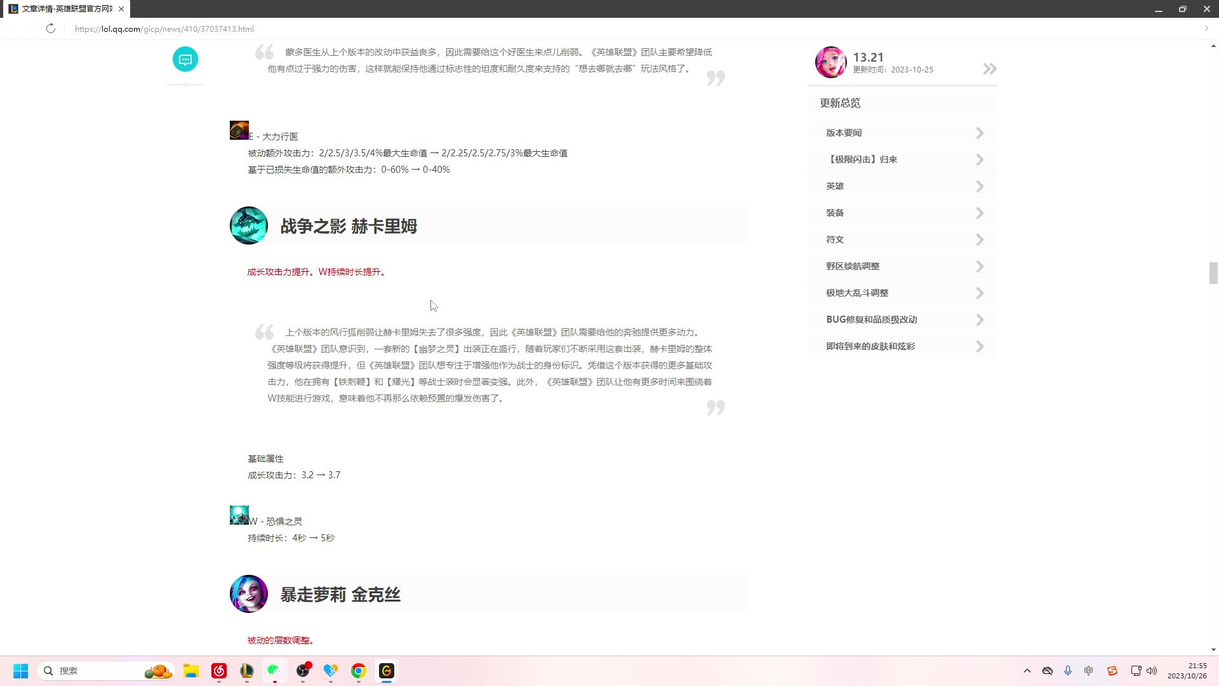Screen dimensions: 1219x686
Task: Click the double-arrow next to version 13.21
Action: point(990,69)
